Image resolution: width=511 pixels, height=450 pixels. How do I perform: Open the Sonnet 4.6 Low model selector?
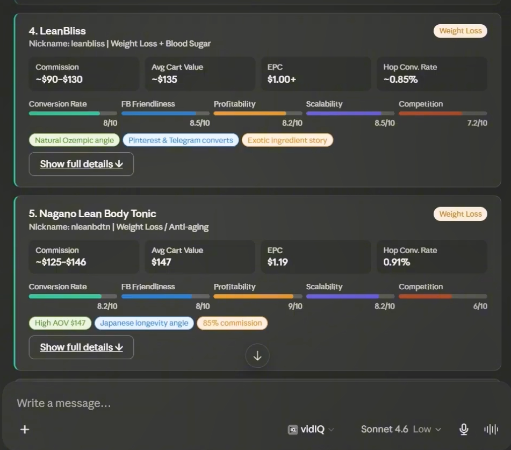401,429
